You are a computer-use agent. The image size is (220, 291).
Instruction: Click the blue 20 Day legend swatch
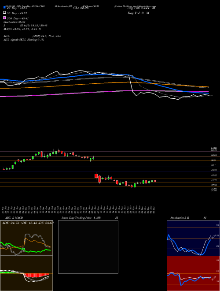point(5,7)
